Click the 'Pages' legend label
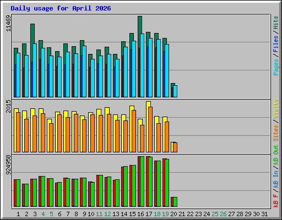Image resolution: width=282 pixels, height=220 pixels. coord(276,67)
